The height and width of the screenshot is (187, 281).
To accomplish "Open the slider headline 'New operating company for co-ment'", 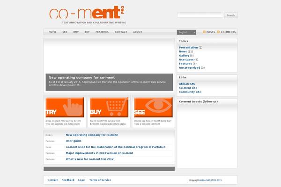I will pyautogui.click(x=81, y=78).
